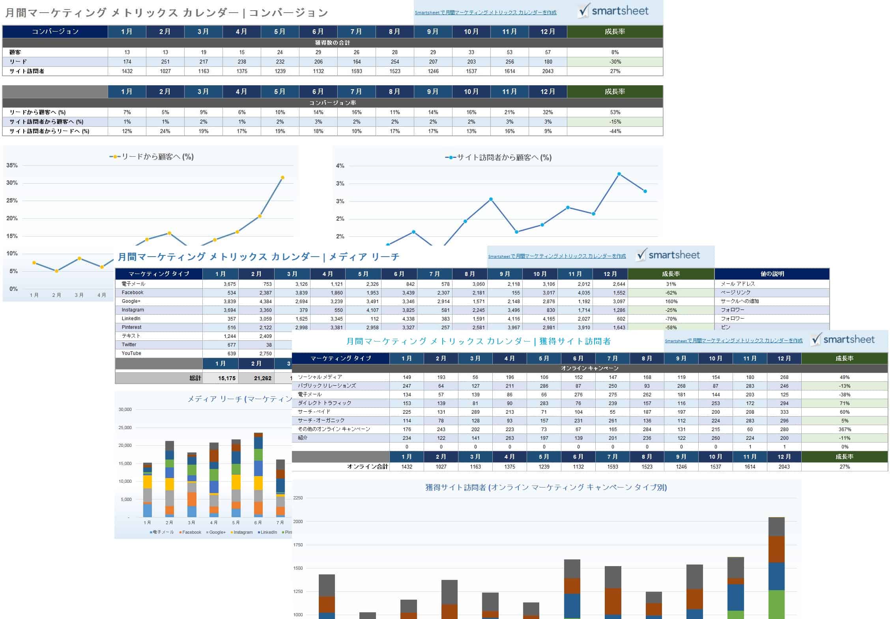Image resolution: width=890 pixels, height=619 pixels.
Task: Select the パブリック リレーションズ row label
Action: (341, 386)
